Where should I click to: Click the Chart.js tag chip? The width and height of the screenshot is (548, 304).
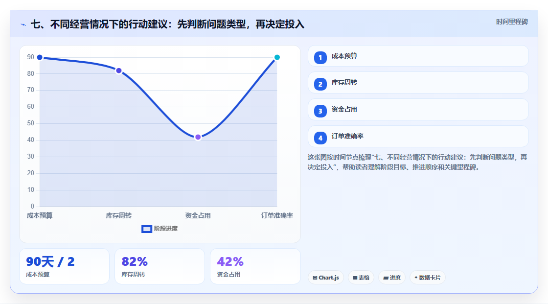click(x=326, y=278)
